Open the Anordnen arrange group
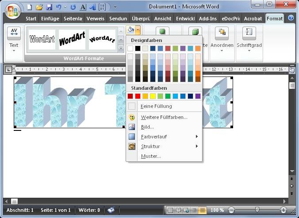This screenshot has width=299, height=218. (222, 39)
